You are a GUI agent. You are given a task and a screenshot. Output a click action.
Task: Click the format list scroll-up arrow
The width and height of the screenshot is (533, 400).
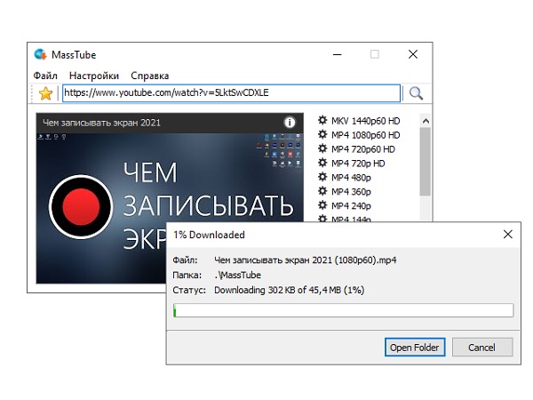pyautogui.click(x=426, y=121)
